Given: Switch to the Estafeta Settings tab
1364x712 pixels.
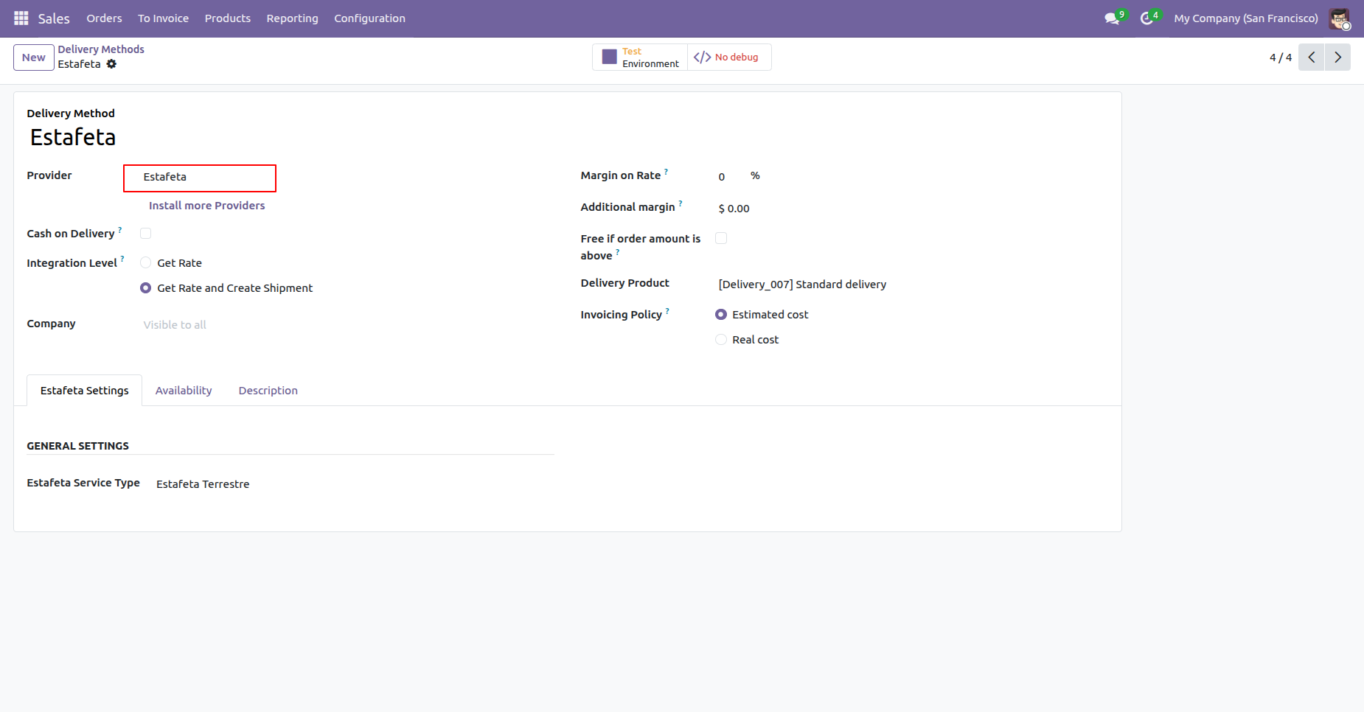Looking at the screenshot, I should coord(85,391).
